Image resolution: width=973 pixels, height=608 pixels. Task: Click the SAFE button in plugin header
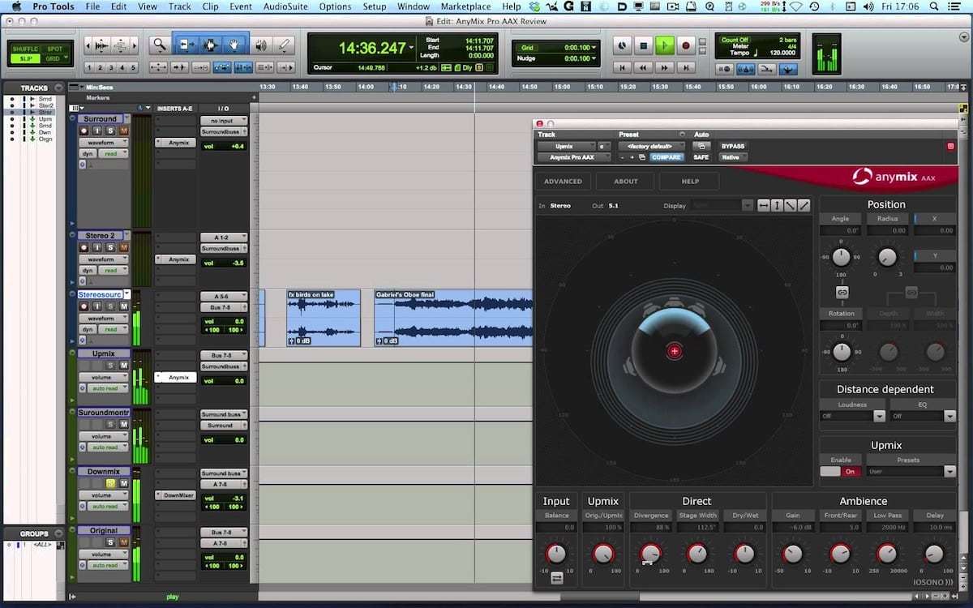pos(701,157)
